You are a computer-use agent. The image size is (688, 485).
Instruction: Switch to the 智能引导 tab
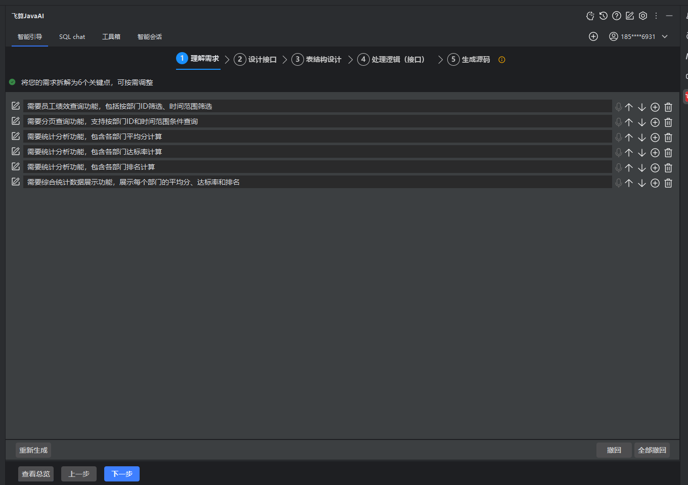(30, 36)
